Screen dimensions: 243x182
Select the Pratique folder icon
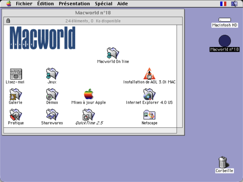pos(16,115)
